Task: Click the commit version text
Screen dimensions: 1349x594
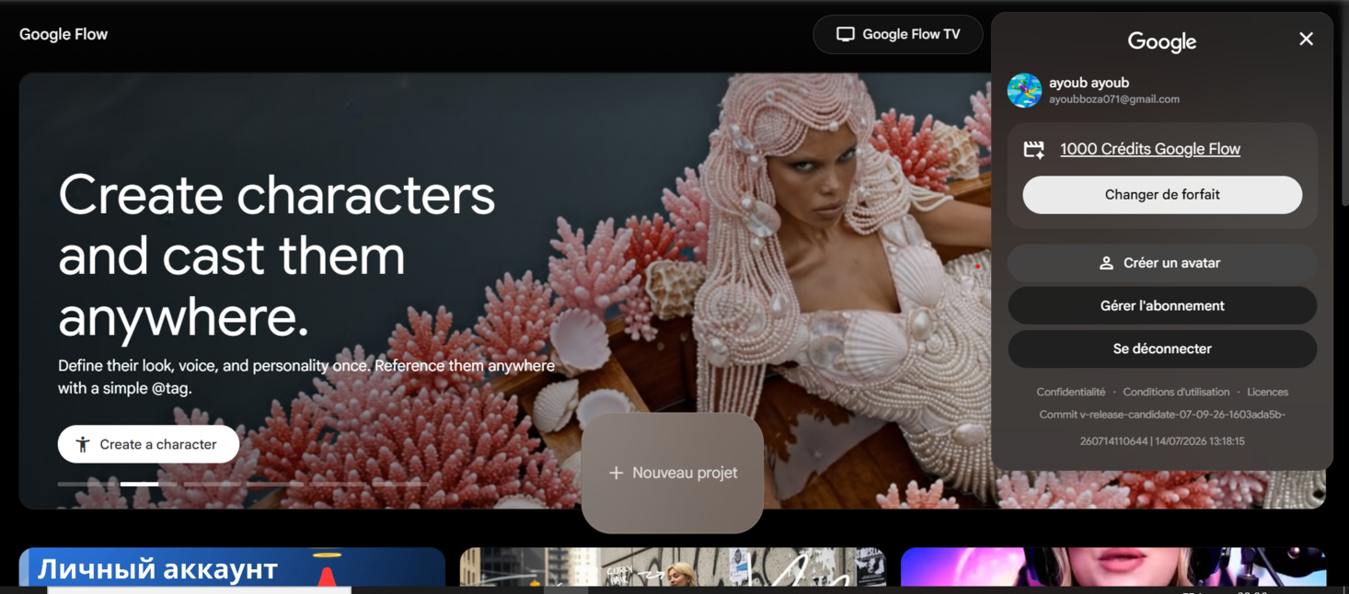Action: pyautogui.click(x=1162, y=428)
